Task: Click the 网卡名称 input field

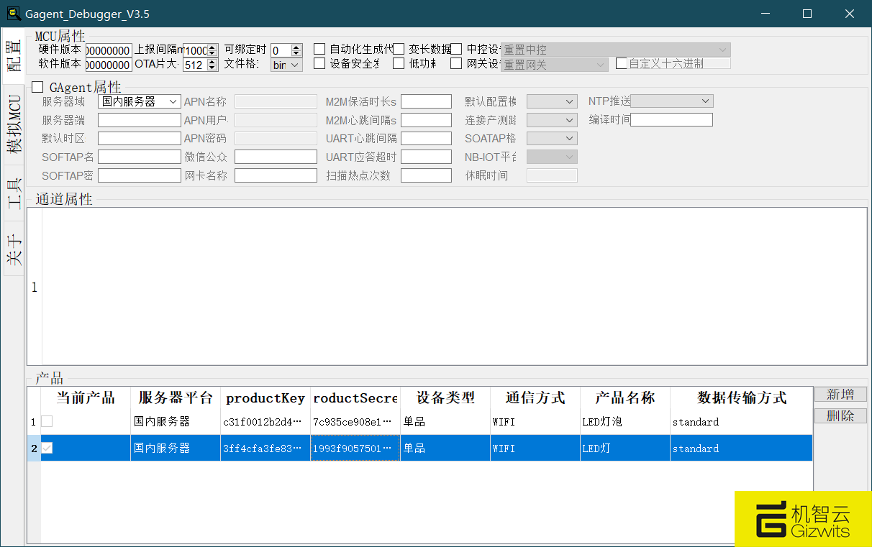Action: tap(276, 175)
